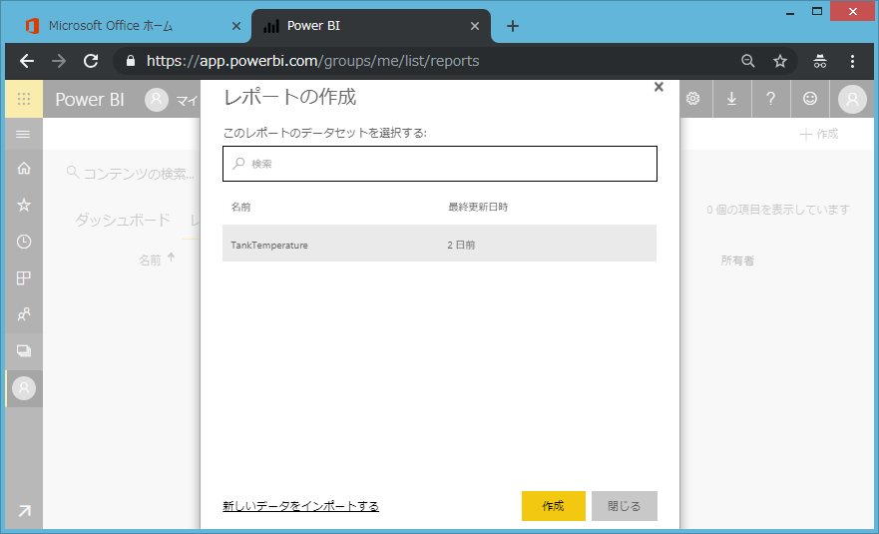Viewport: 879px width, 534px height.
Task: Open the 新しいデータをインポートする link
Action: pos(300,506)
